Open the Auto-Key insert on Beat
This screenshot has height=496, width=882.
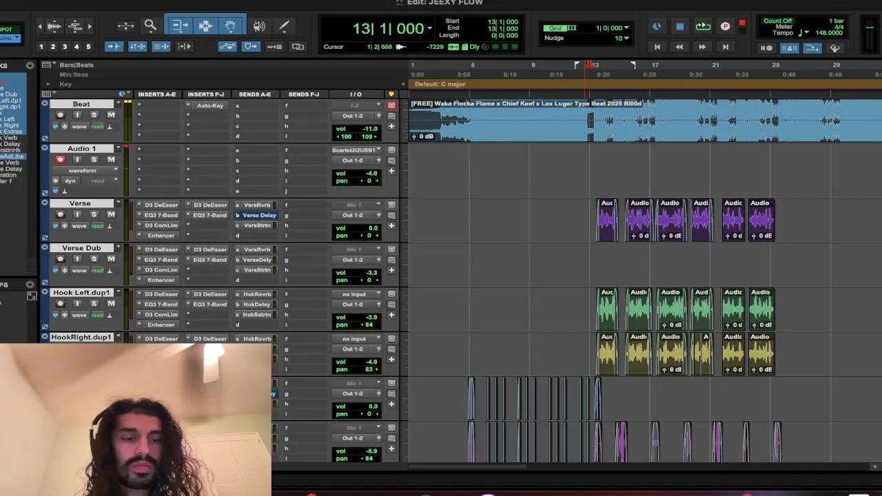(209, 105)
